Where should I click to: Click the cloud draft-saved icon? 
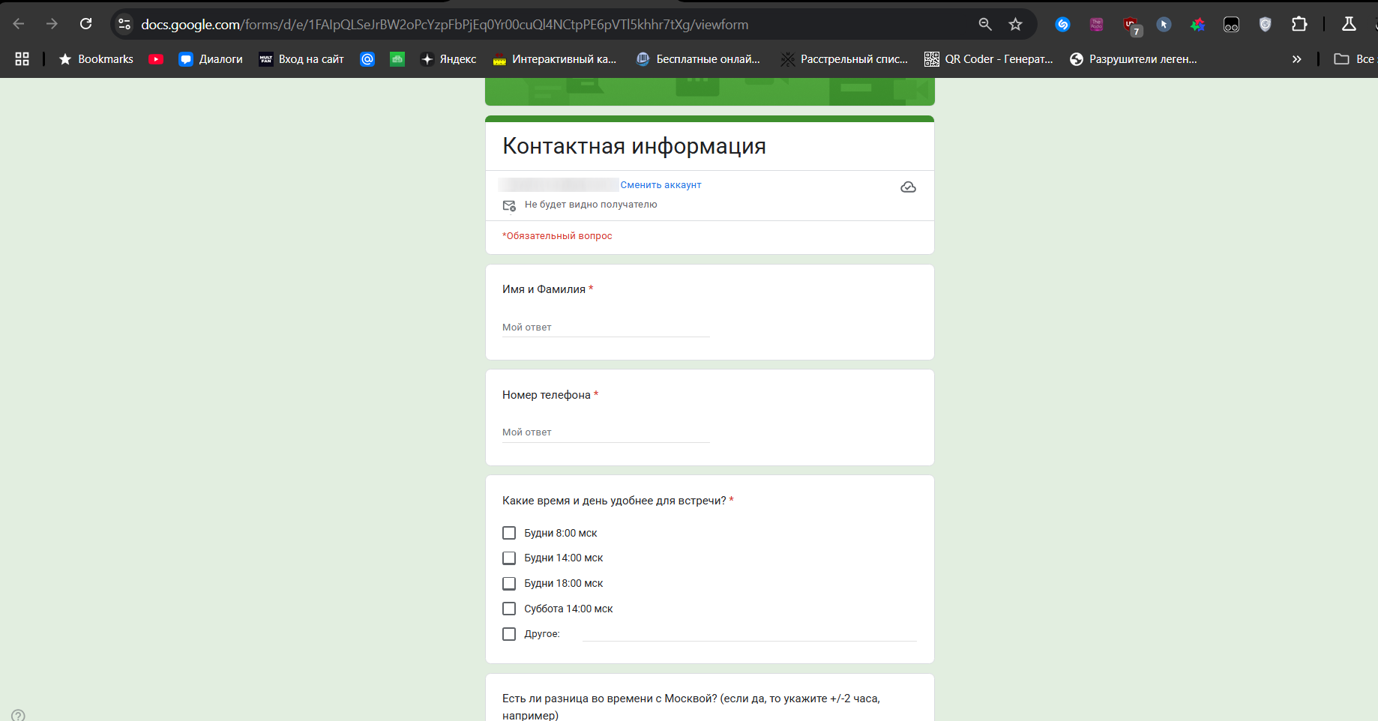point(908,187)
